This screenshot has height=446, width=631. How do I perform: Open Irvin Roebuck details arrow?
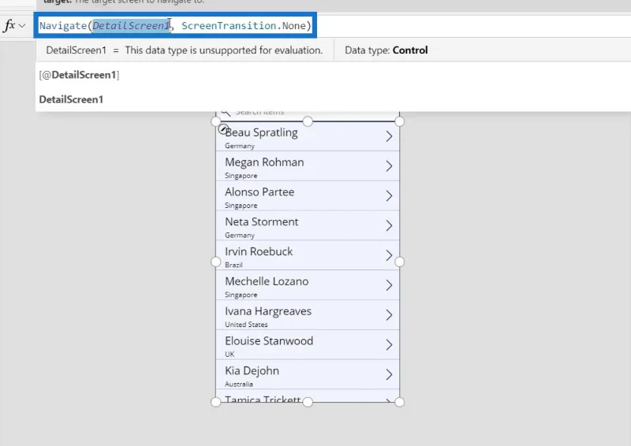[389, 255]
